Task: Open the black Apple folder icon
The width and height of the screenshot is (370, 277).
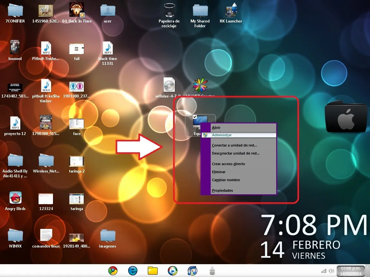Action: [346, 117]
